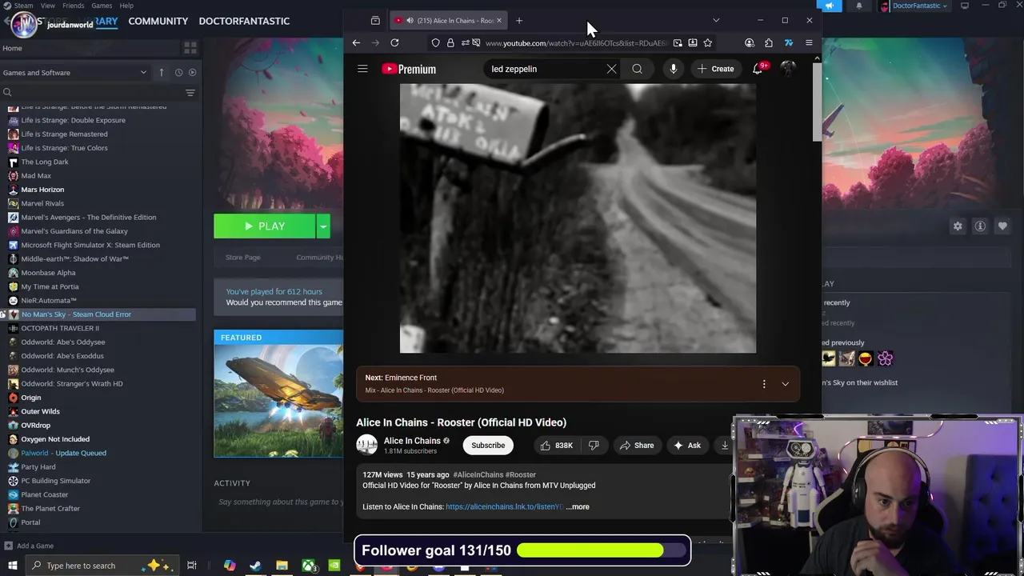
Task: Open Windows Start menu
Action: click(x=12, y=566)
